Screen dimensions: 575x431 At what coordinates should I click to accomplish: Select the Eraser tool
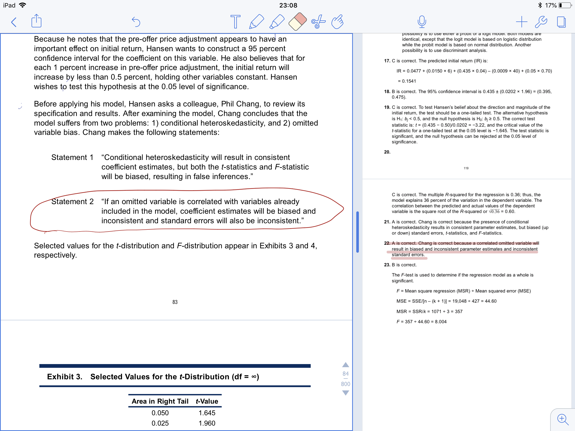pyautogui.click(x=297, y=21)
